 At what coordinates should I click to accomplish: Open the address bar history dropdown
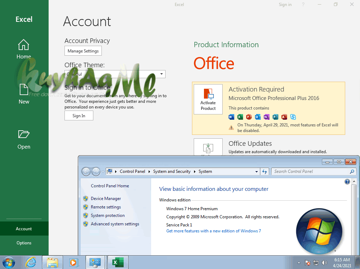click(x=256, y=171)
